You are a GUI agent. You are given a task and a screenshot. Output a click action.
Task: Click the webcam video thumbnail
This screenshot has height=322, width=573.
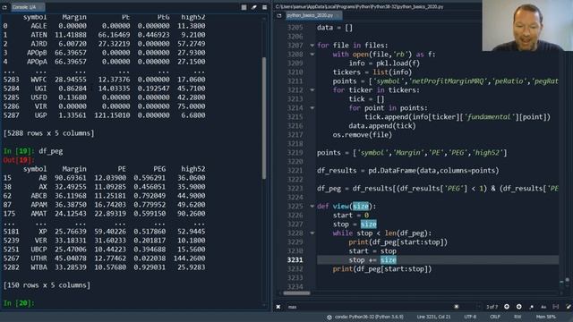coord(527,26)
